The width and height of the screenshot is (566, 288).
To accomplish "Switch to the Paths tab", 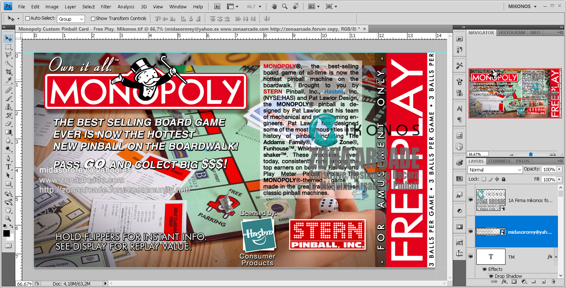I will click(523, 161).
